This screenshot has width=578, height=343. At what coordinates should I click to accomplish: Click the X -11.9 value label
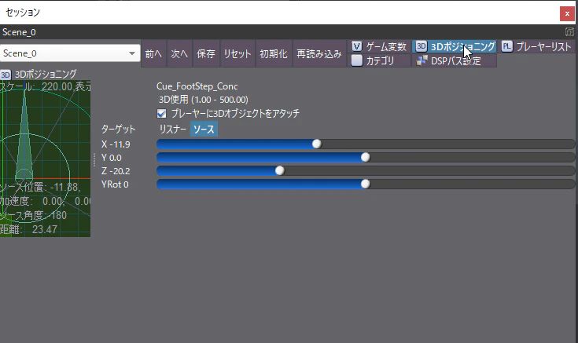tap(116, 144)
